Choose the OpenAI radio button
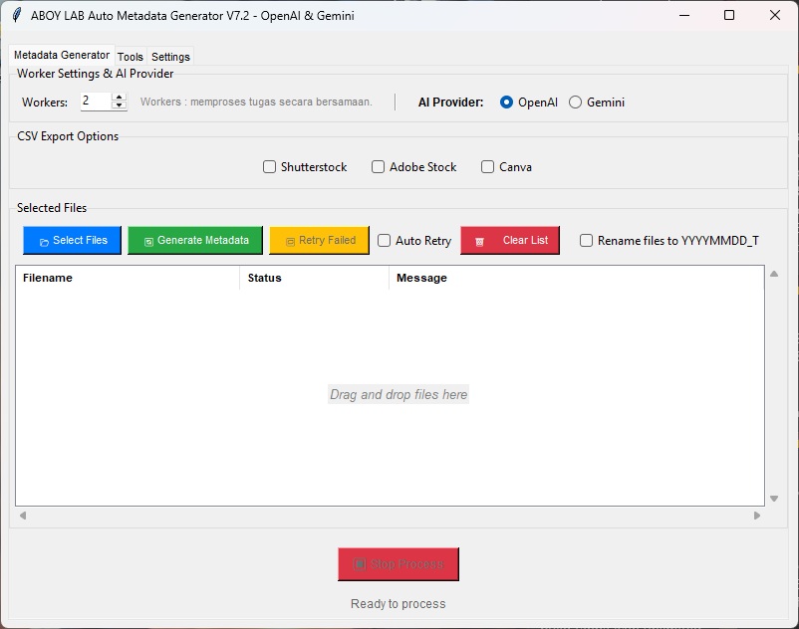This screenshot has height=629, width=799. click(506, 103)
